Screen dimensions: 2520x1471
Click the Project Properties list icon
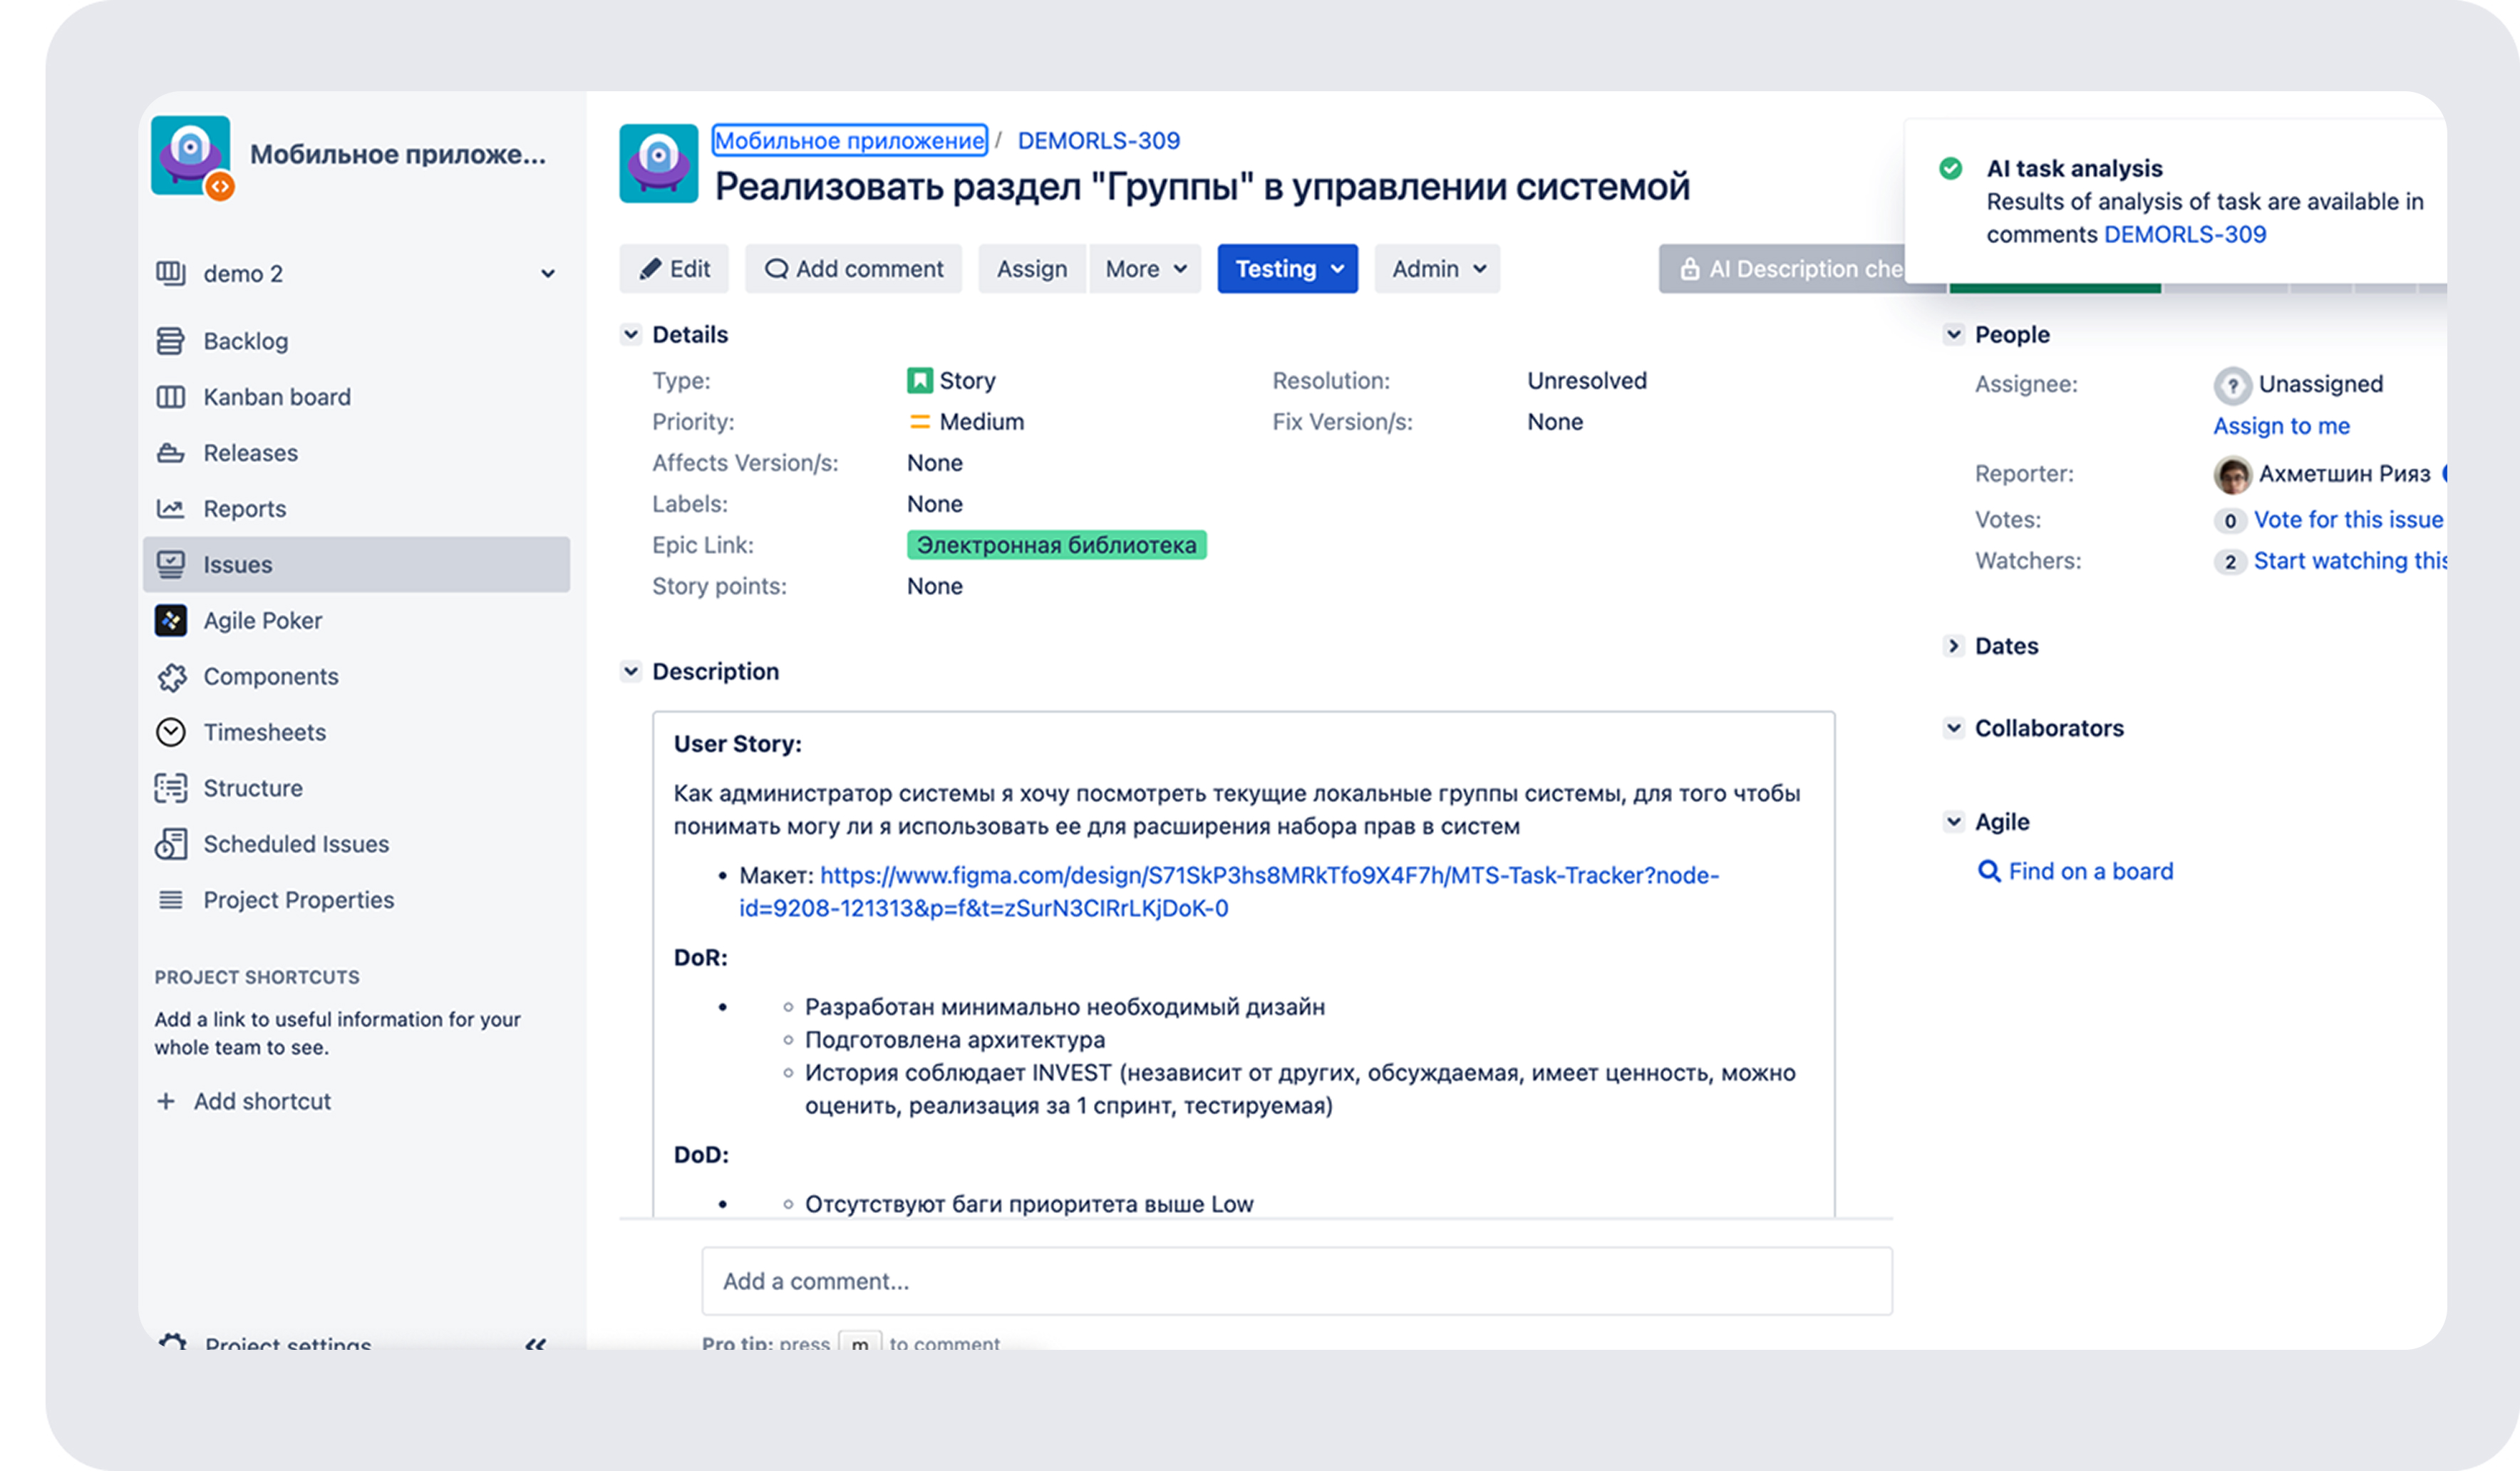click(x=170, y=900)
